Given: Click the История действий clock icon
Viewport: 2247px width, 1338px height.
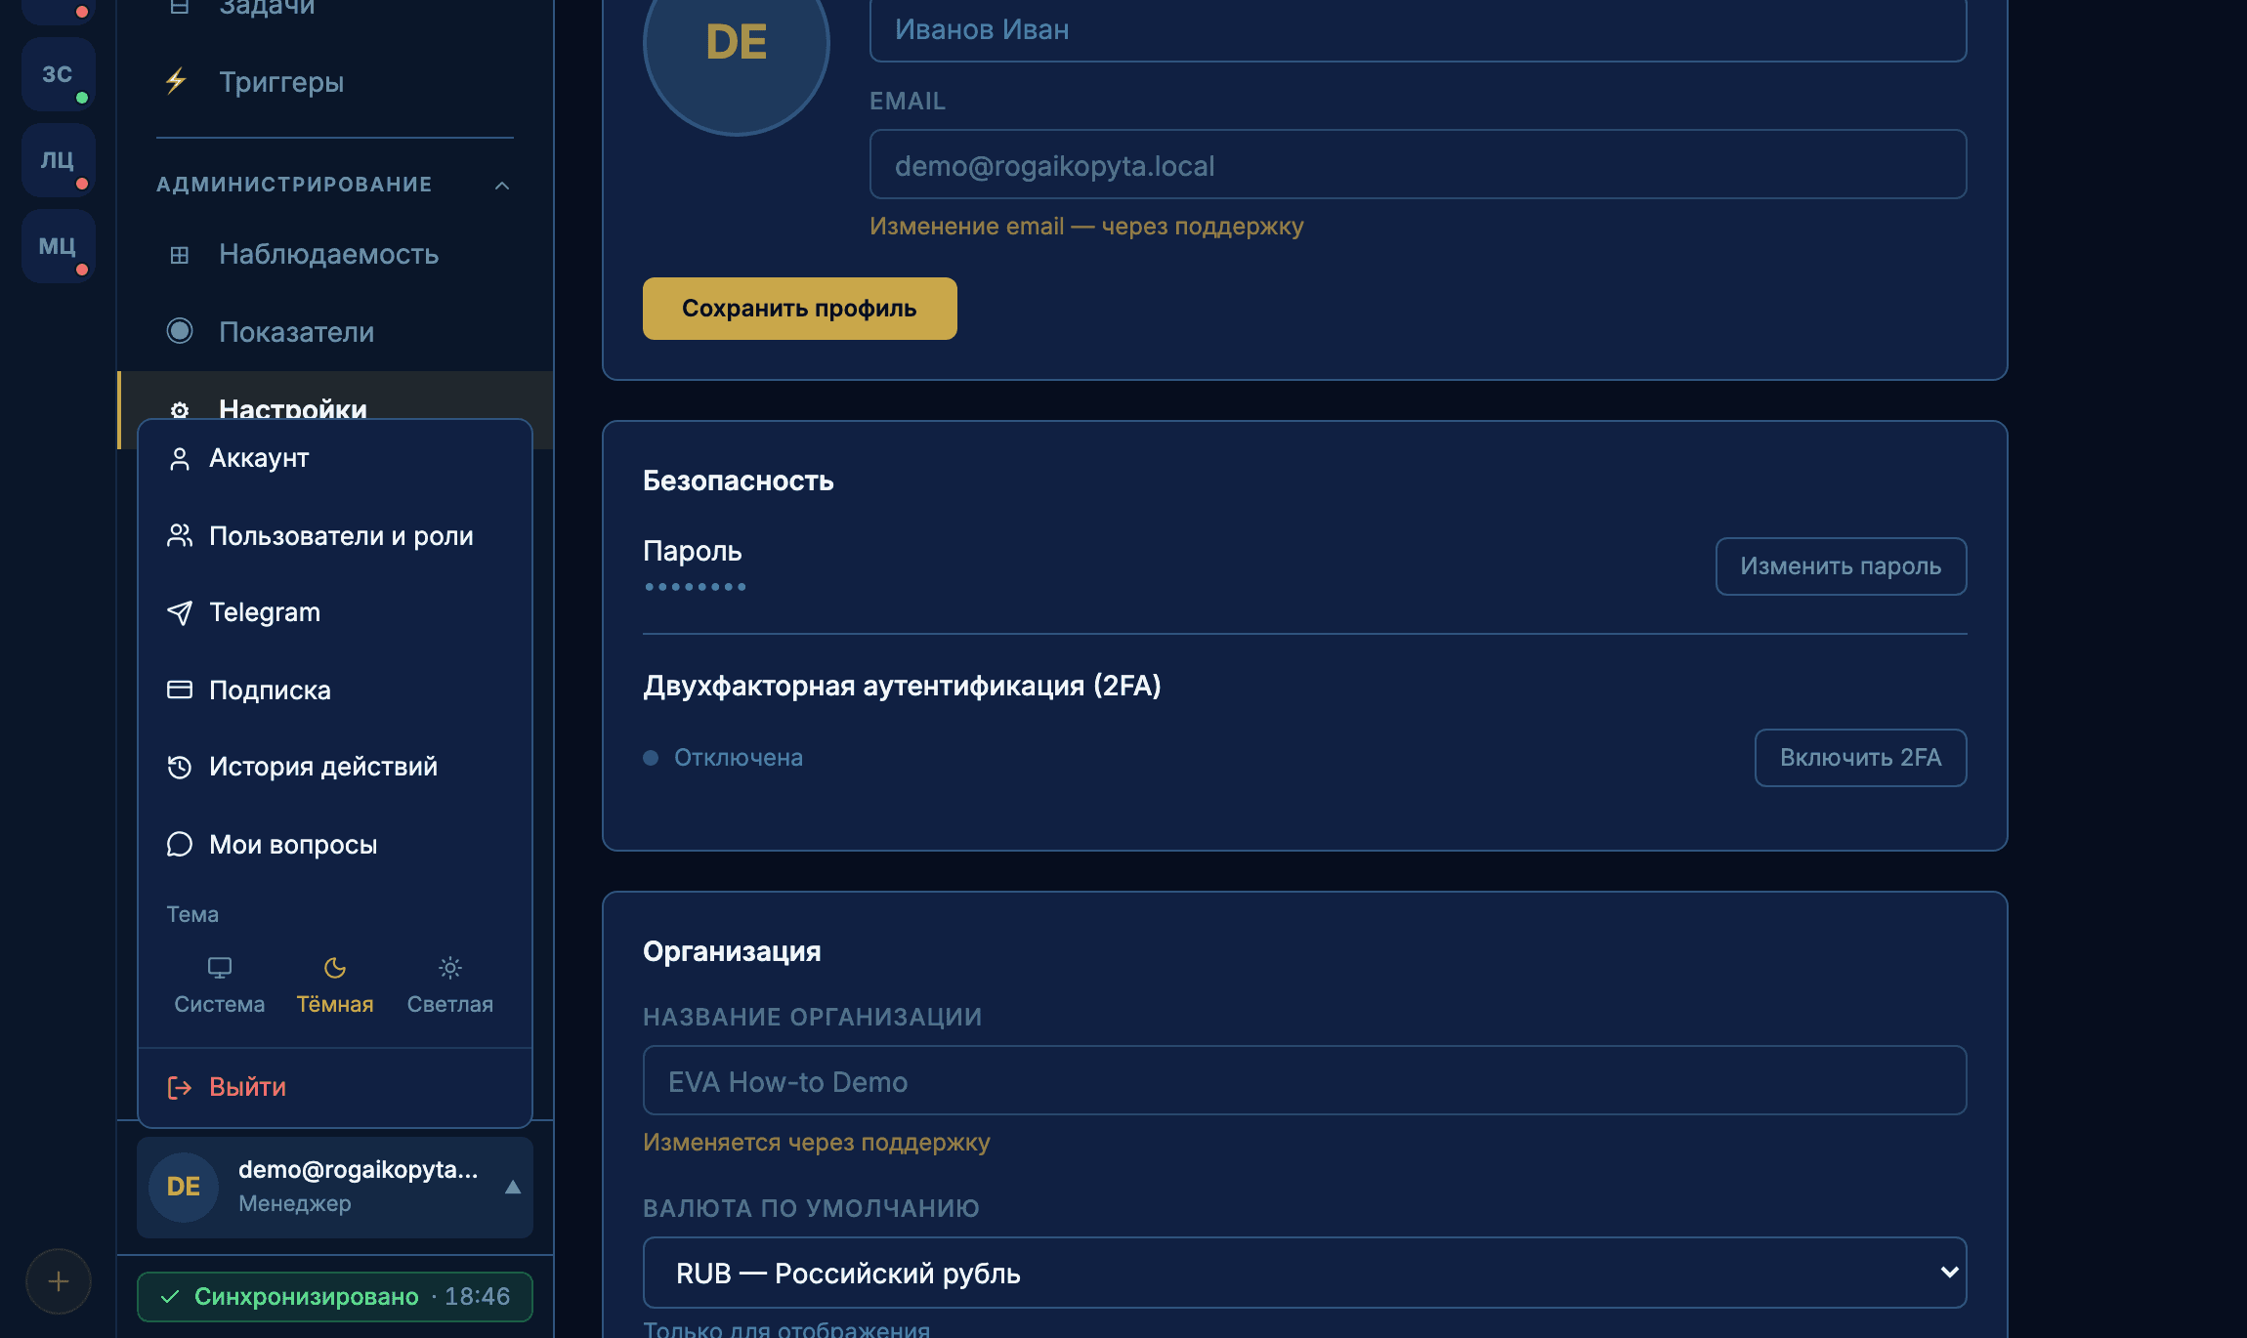Looking at the screenshot, I should tap(180, 767).
